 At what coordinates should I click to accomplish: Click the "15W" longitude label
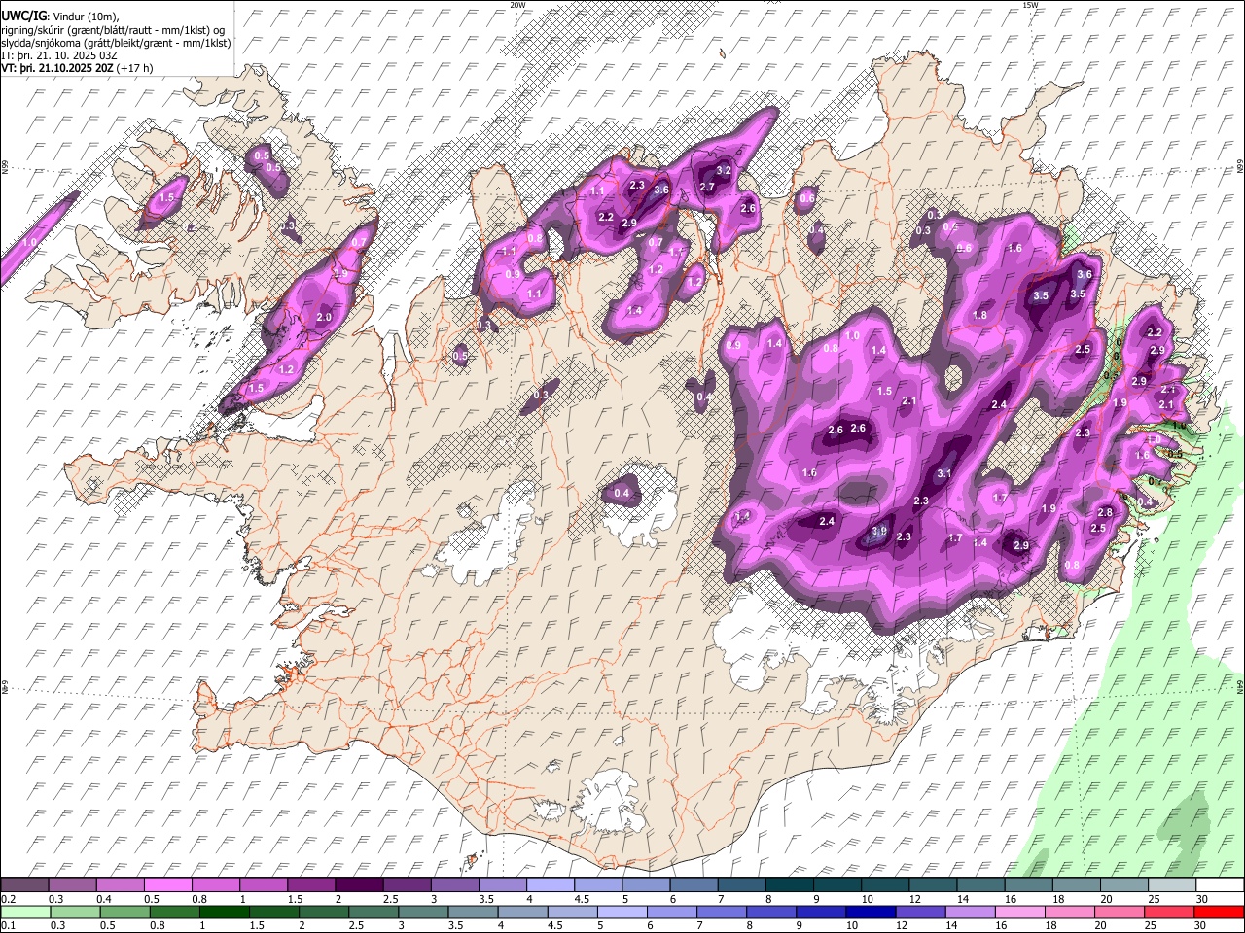[x=1030, y=5]
